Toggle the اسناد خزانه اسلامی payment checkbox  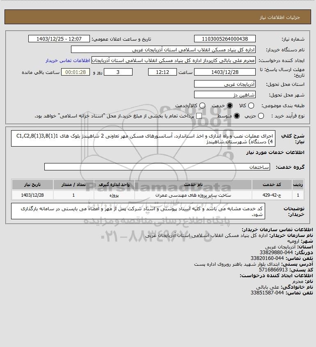[x=199, y=116]
